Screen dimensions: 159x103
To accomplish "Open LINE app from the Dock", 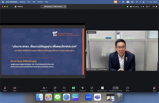I will tap(57, 97).
